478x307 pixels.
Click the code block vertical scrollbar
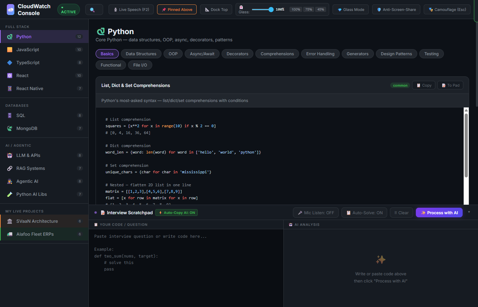466,146
